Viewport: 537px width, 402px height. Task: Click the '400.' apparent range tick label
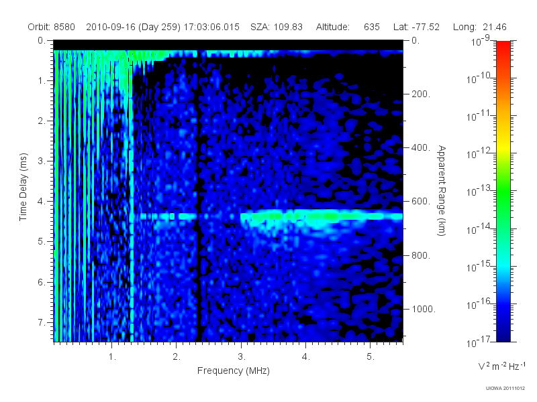[421, 147]
